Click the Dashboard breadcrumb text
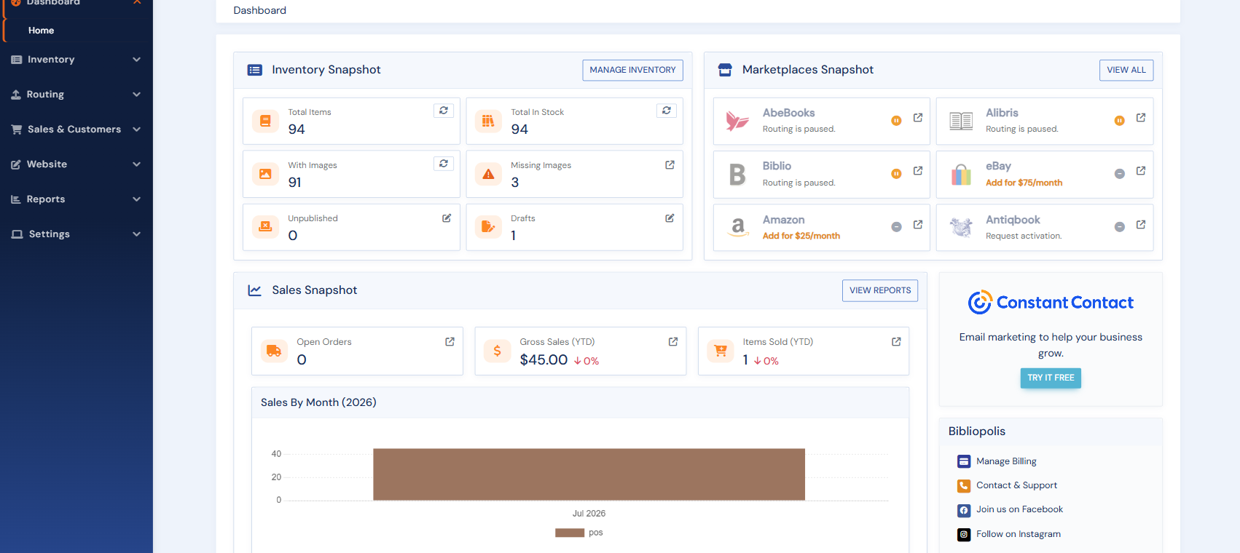 pos(259,10)
